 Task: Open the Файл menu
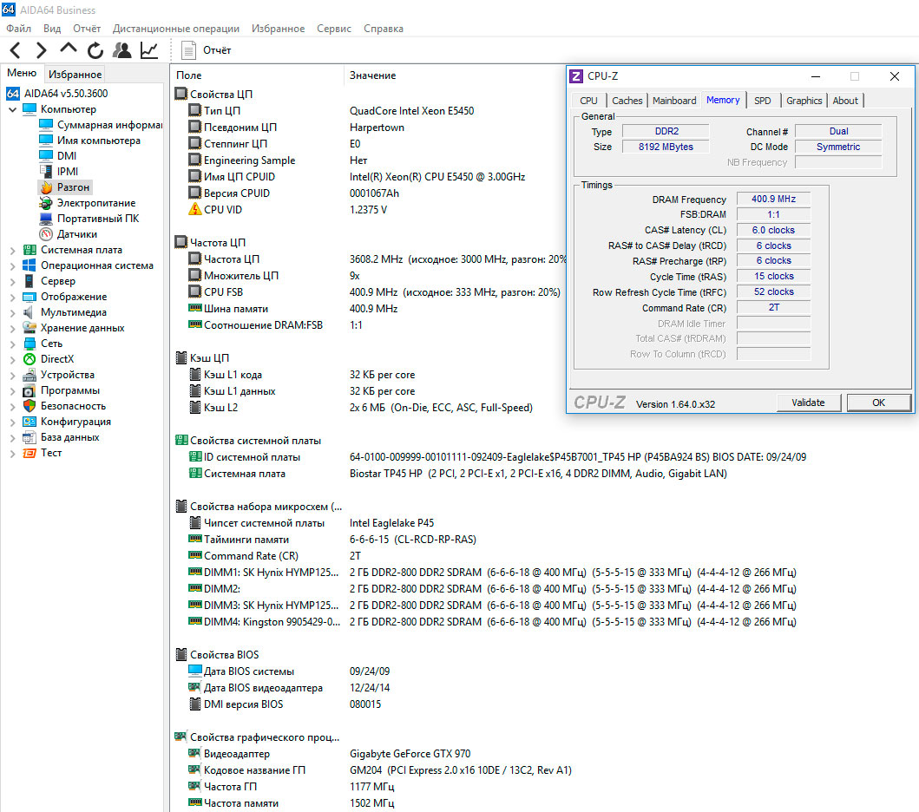tap(19, 28)
